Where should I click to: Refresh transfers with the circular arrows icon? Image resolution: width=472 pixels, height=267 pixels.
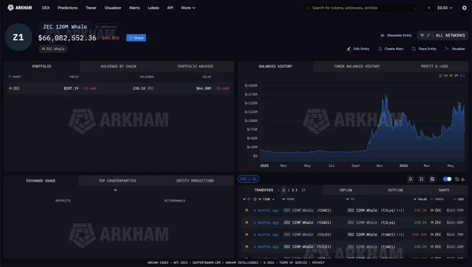coord(303,190)
